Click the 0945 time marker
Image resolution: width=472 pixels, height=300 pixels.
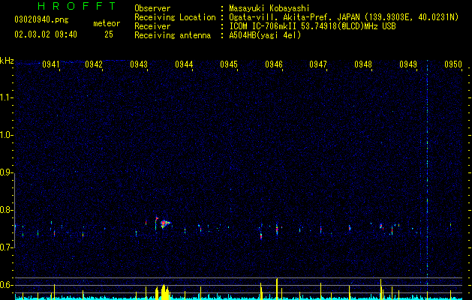tap(229, 64)
